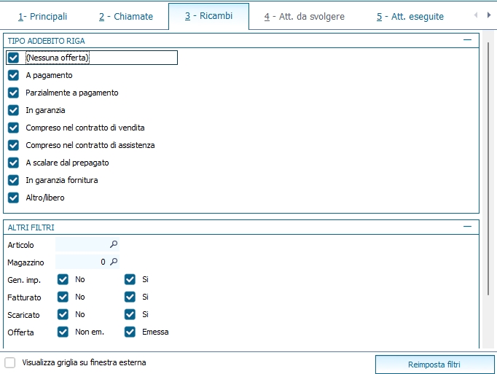Disable the Altro/libero option

click(x=13, y=198)
